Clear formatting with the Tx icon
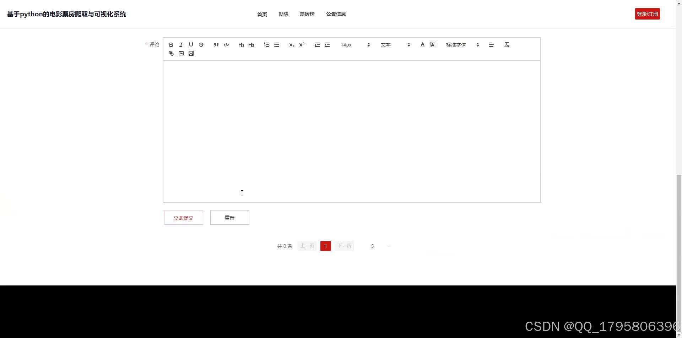Image resolution: width=682 pixels, height=338 pixels. point(507,45)
